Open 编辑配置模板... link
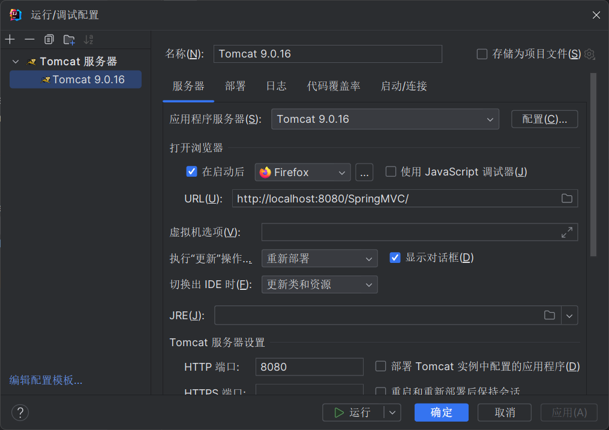Viewport: 609px width, 430px height. [x=46, y=380]
